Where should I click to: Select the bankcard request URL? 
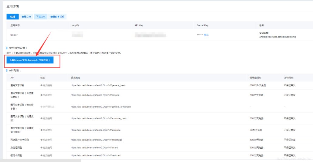click(96, 155)
